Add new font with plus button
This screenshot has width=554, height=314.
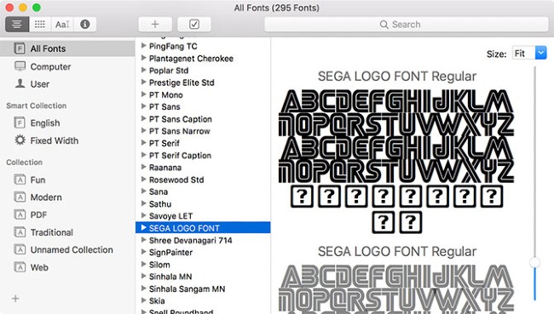155,25
